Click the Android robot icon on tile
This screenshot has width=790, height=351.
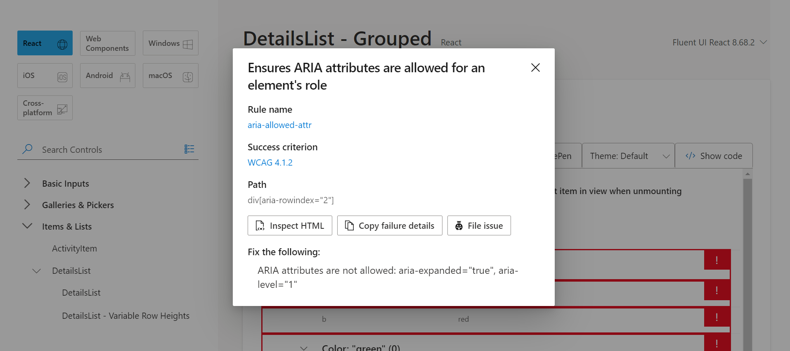(125, 77)
